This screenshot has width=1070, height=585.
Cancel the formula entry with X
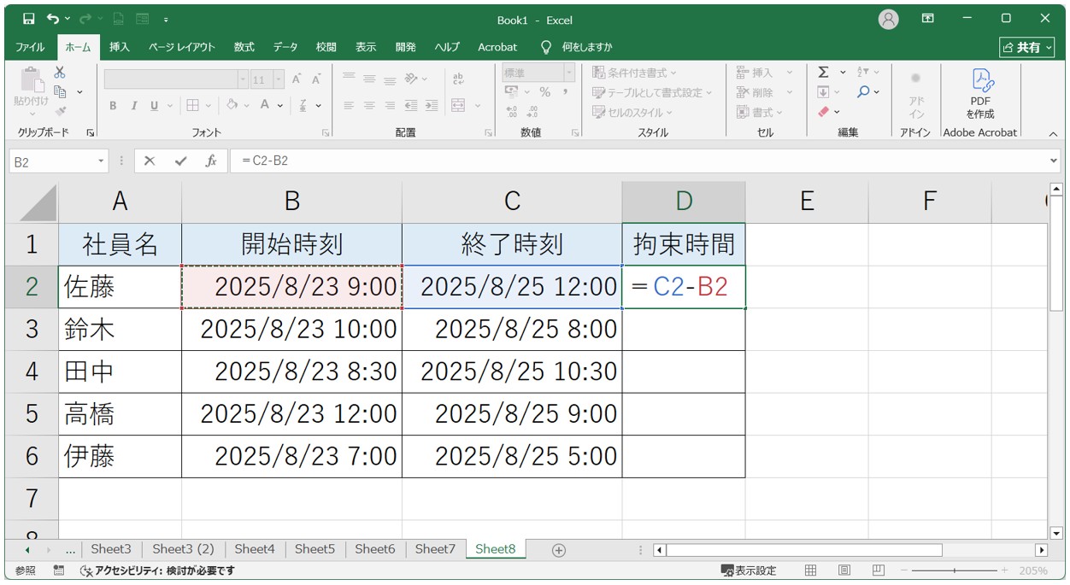click(150, 161)
